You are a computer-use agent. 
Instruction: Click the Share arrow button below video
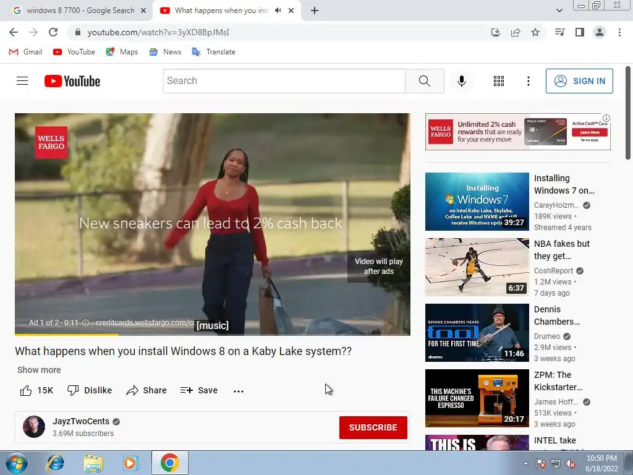[147, 391]
